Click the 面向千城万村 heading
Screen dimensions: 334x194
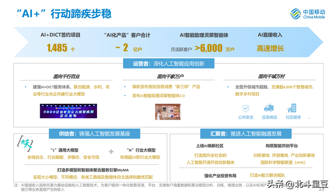pos(271,76)
